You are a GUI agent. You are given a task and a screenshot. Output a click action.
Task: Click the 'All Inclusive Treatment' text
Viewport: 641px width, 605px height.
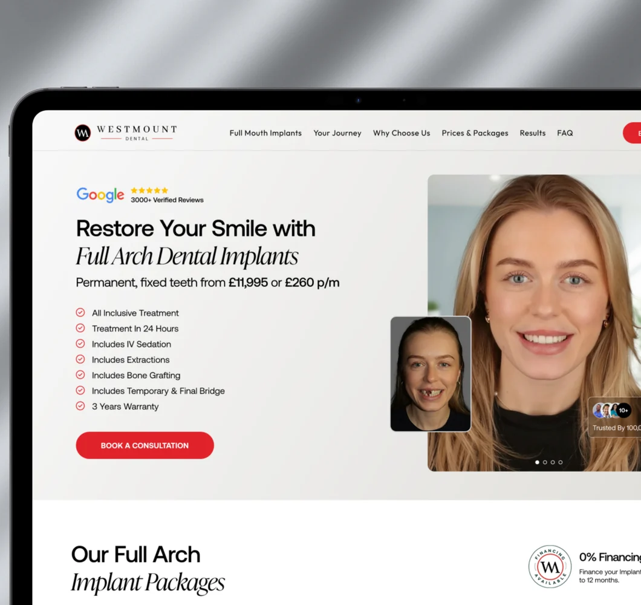click(x=135, y=313)
